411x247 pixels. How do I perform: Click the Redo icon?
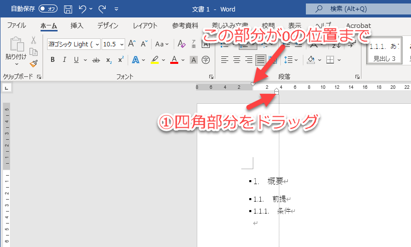pyautogui.click(x=102, y=9)
